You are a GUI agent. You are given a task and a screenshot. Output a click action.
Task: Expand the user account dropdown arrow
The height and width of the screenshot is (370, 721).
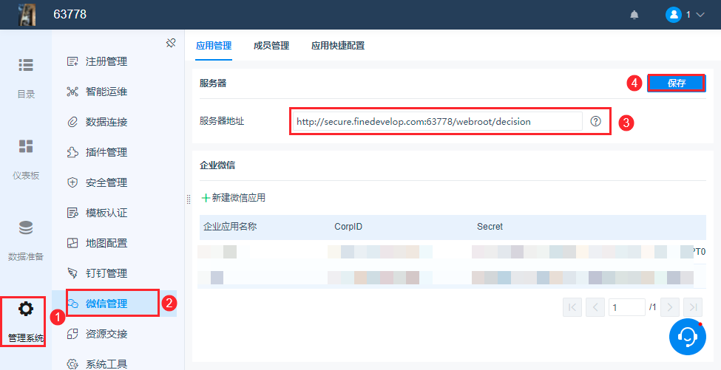click(x=700, y=15)
